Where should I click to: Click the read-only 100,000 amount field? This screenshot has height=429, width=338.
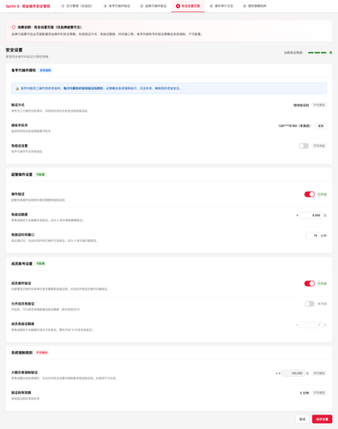pyautogui.click(x=293, y=373)
